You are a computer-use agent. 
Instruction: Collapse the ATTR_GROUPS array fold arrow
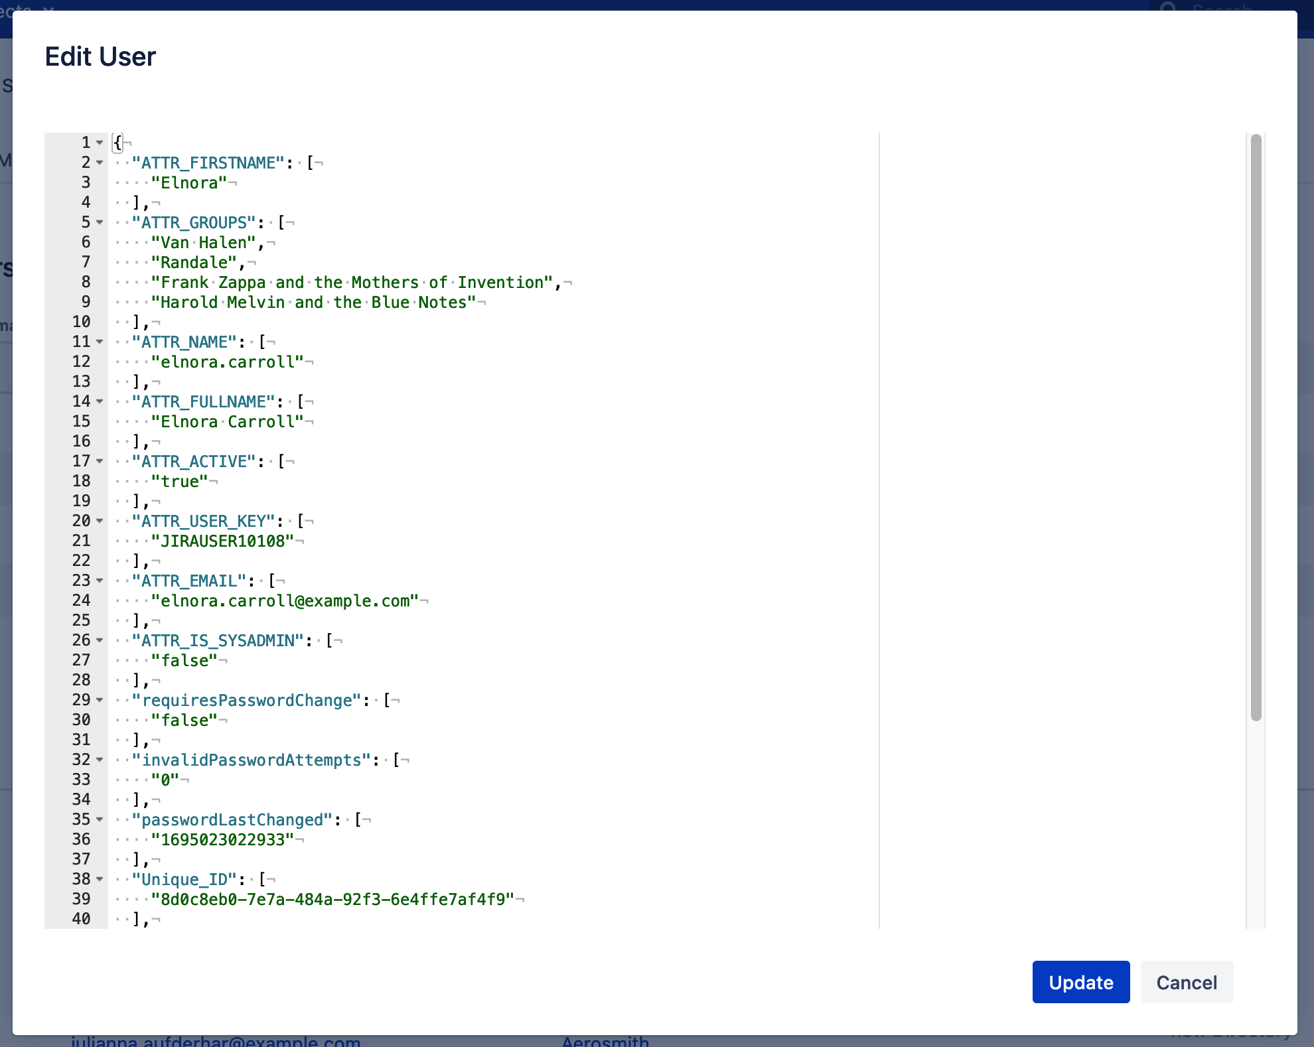(100, 222)
